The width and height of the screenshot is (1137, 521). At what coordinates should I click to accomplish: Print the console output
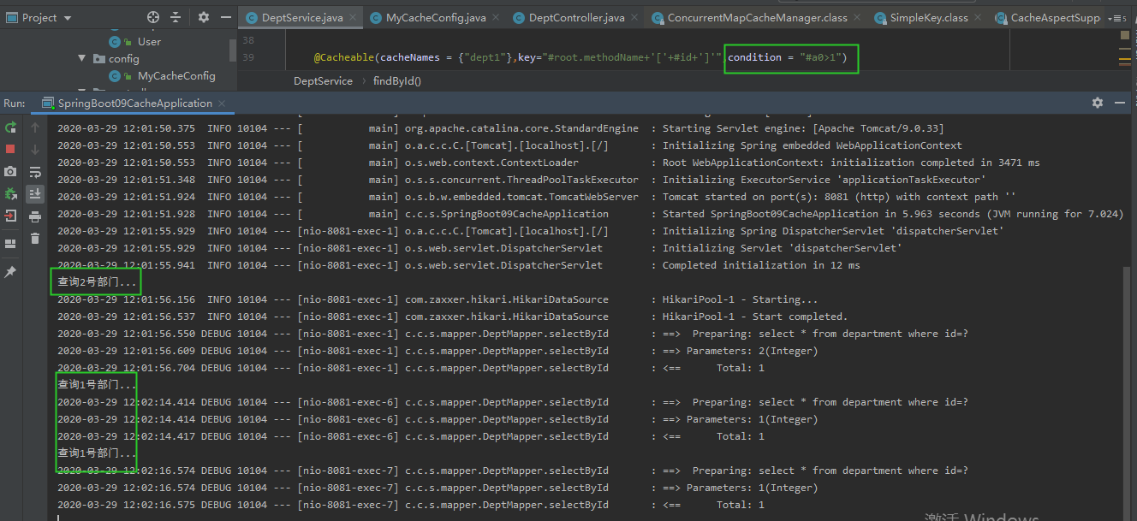(x=35, y=216)
